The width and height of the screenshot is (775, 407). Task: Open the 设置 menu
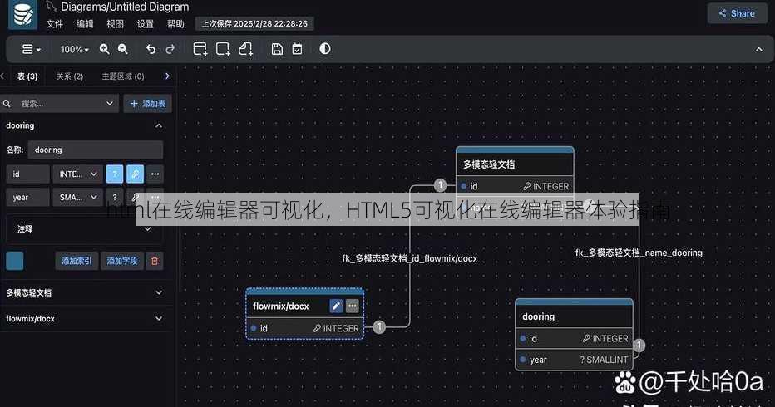146,24
